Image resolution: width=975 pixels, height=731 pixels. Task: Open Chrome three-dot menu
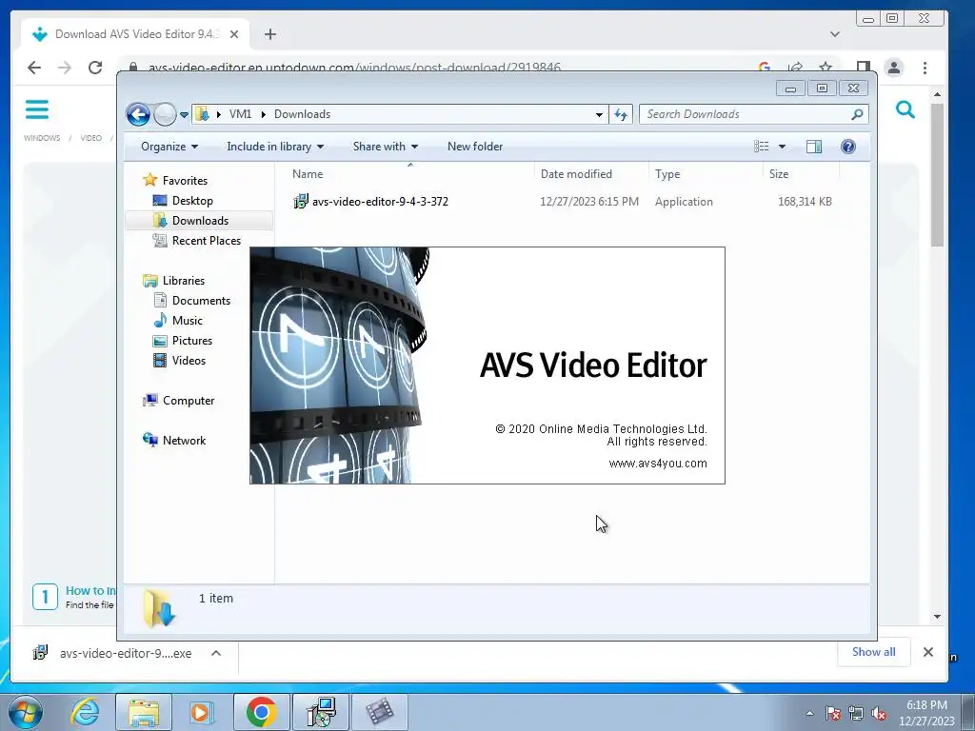click(x=925, y=68)
